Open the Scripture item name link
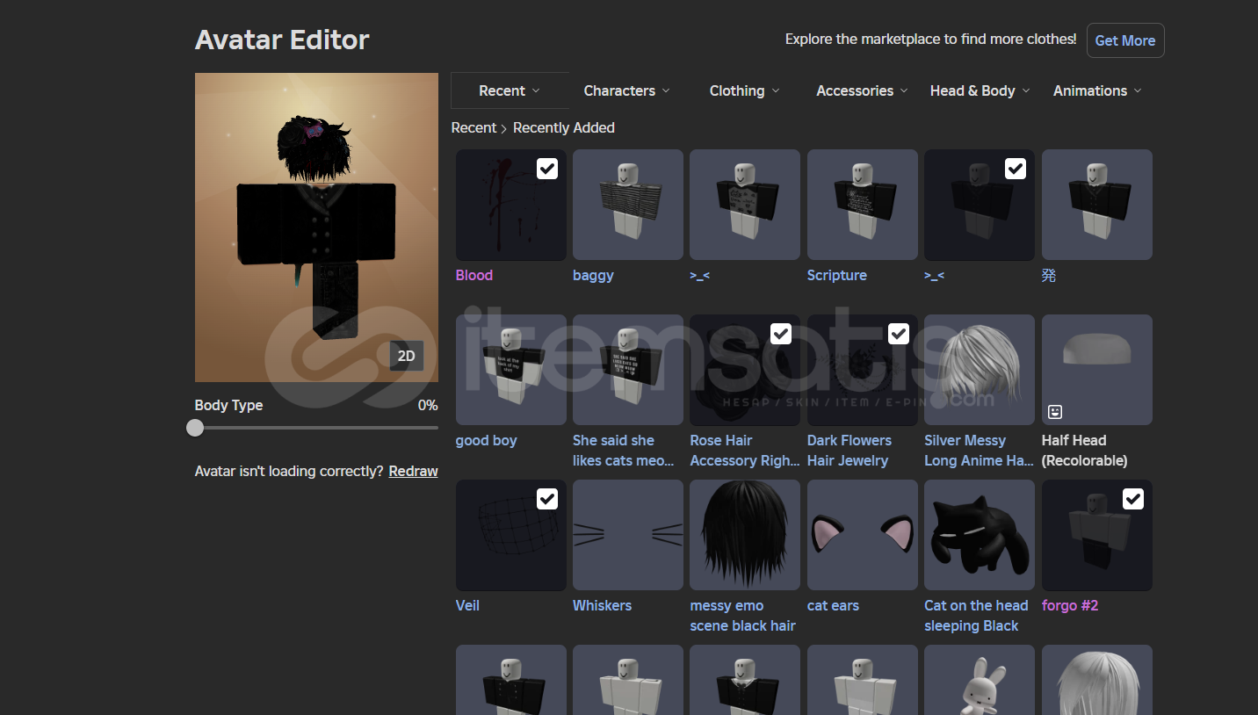The image size is (1258, 715). click(x=837, y=275)
